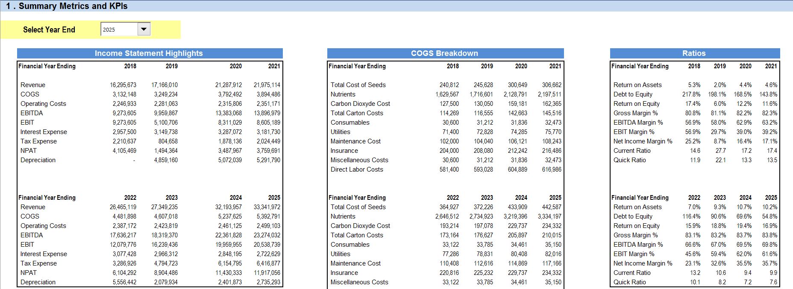Click the 2019 Revenue value 17,166,010
Image resolution: width=793 pixels, height=289 pixels.
(x=164, y=85)
